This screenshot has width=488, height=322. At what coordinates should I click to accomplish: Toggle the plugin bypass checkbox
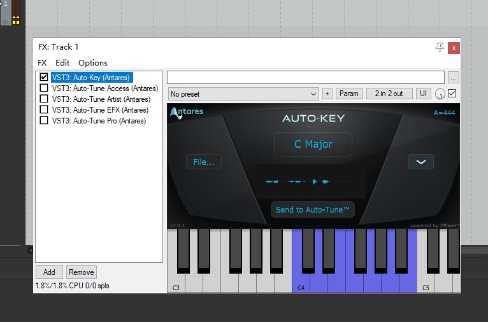pyautogui.click(x=452, y=94)
